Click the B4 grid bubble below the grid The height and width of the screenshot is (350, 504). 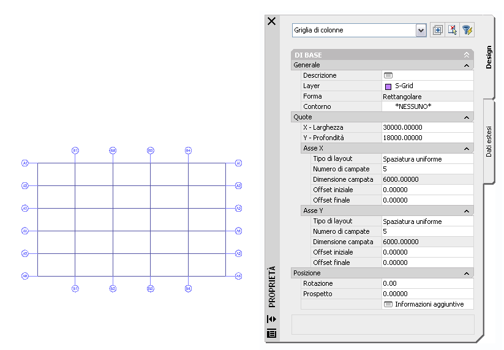(x=189, y=289)
